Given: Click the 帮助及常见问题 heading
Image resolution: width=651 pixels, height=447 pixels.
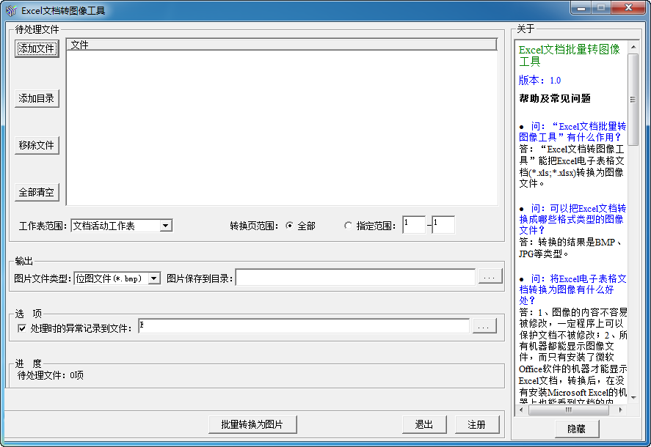Looking at the screenshot, I should (x=555, y=98).
